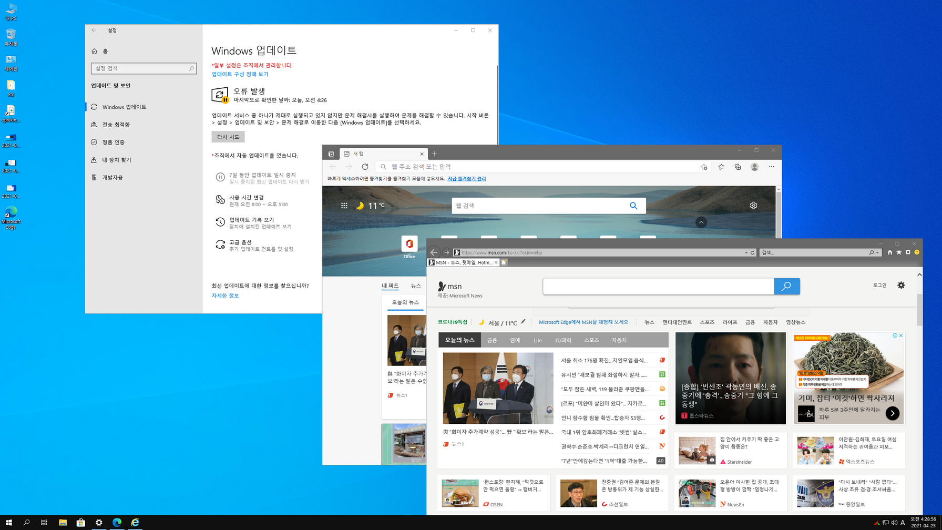Image resolution: width=942 pixels, height=530 pixels.
Task: Open MSN settings gear icon
Action: pos(901,285)
